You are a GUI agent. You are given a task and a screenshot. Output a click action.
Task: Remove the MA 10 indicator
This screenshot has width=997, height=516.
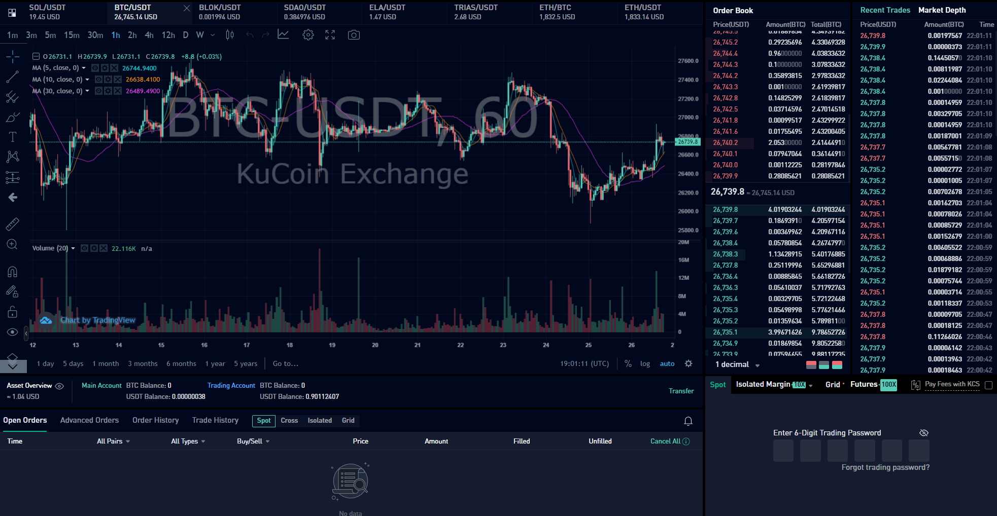(x=118, y=80)
